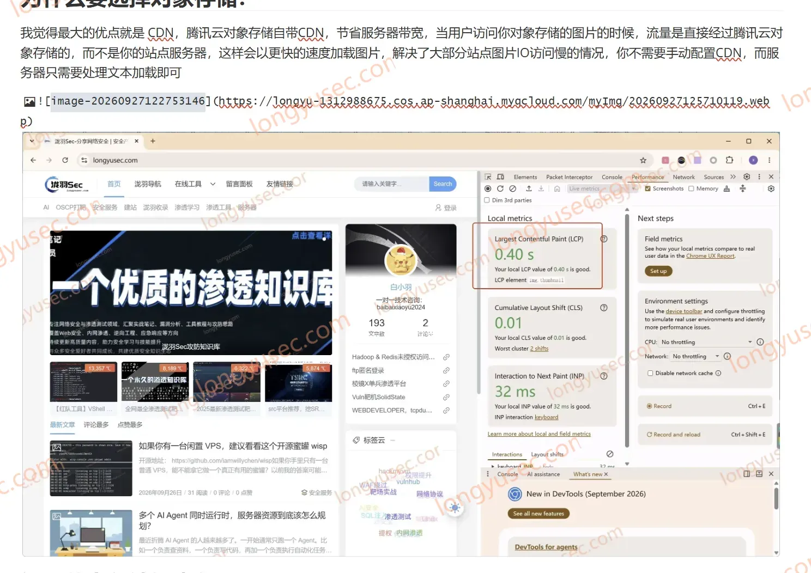Enable the Memory checkbox

pyautogui.click(x=691, y=188)
